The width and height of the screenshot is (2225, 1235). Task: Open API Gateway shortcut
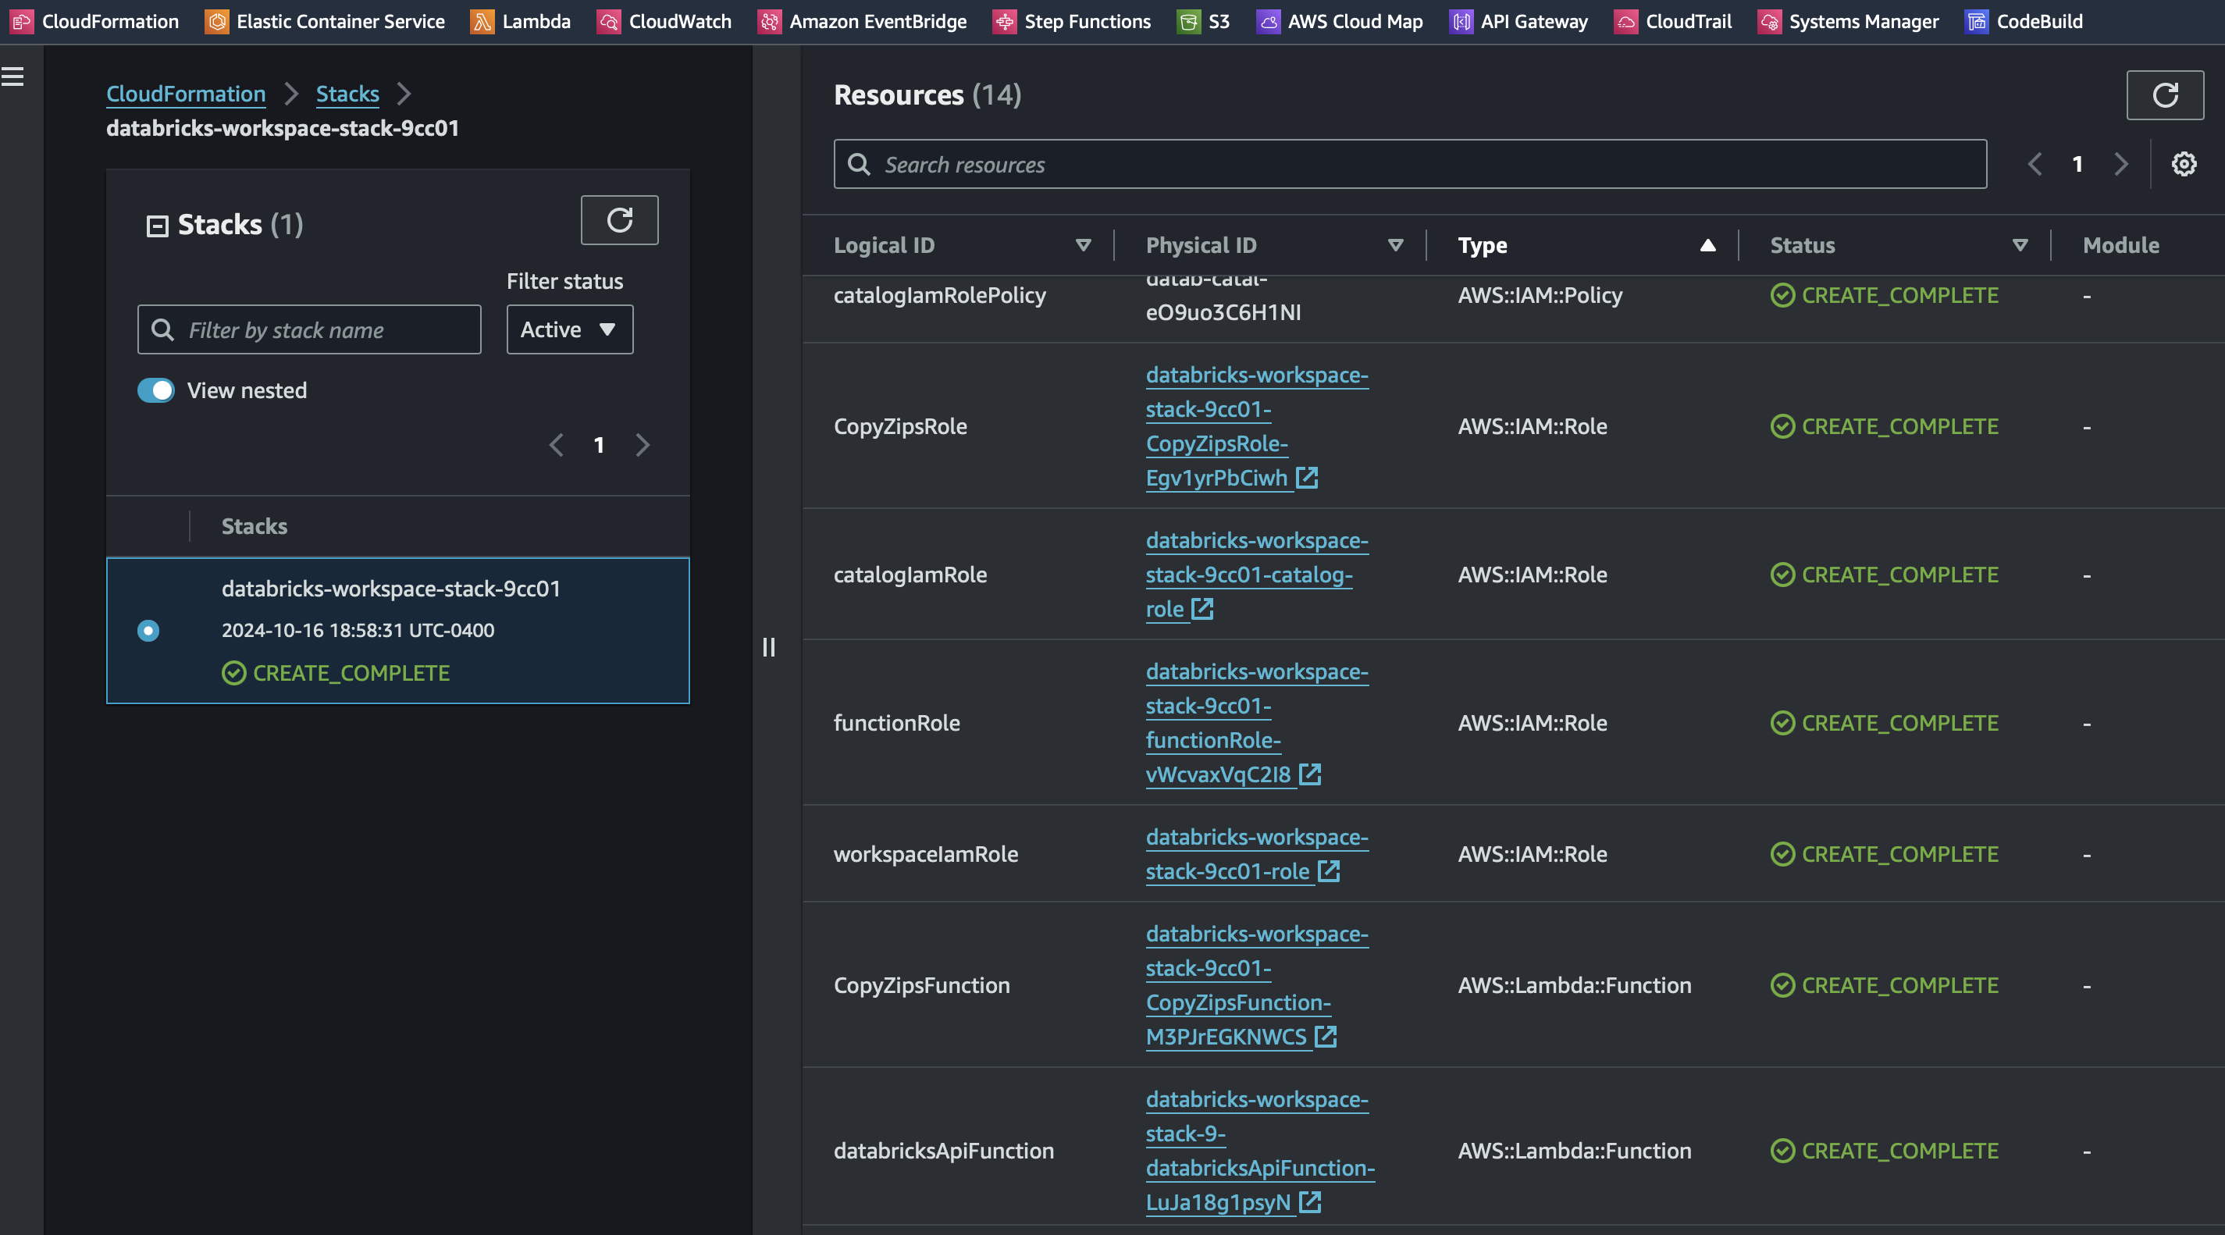pos(1518,22)
